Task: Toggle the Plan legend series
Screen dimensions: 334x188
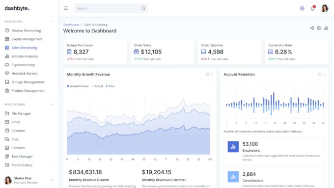Action: 110,86
